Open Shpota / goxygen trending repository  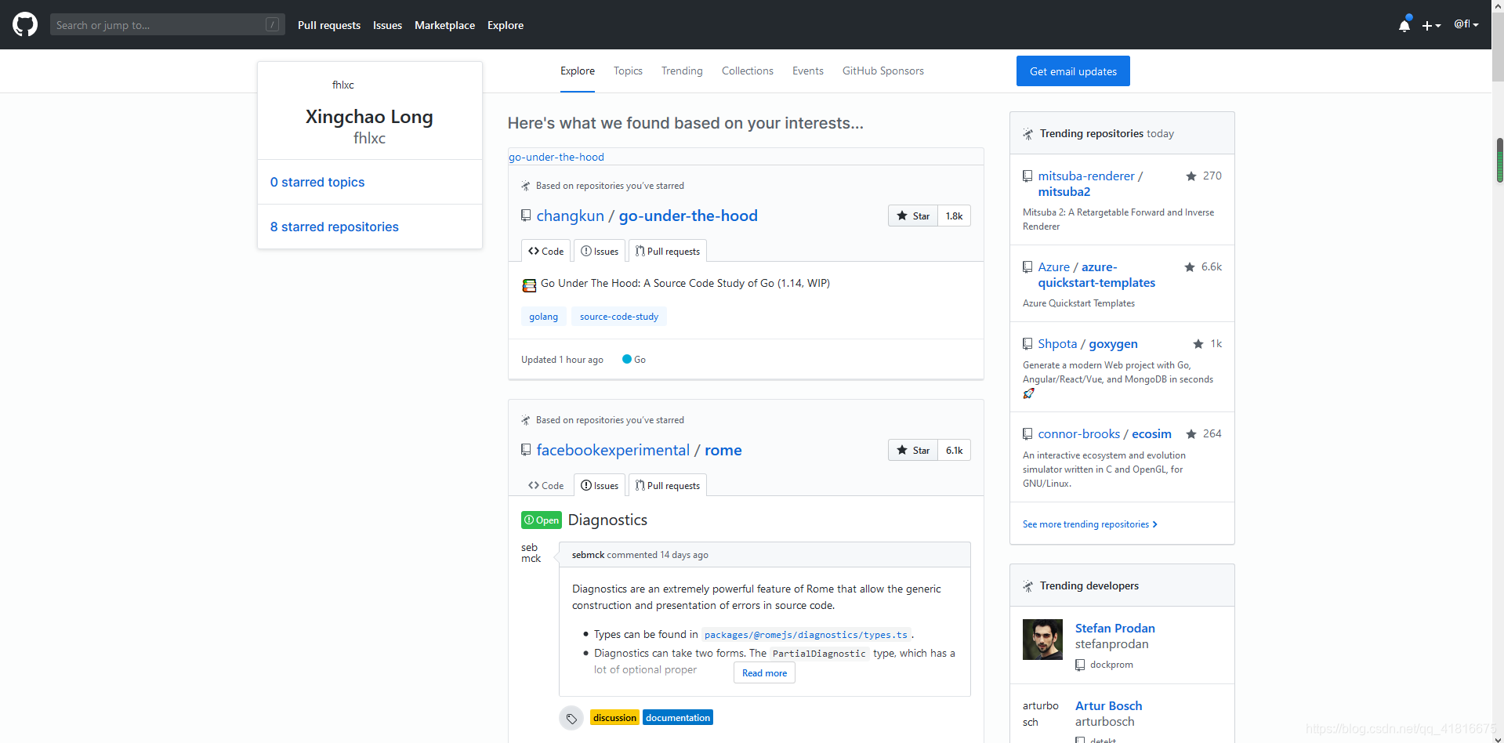[1088, 343]
